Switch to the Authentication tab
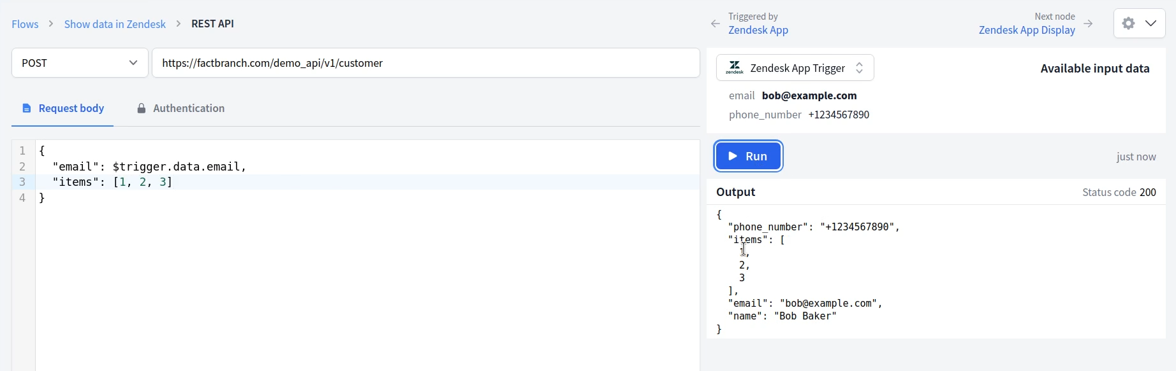The width and height of the screenshot is (1176, 371). [180, 108]
